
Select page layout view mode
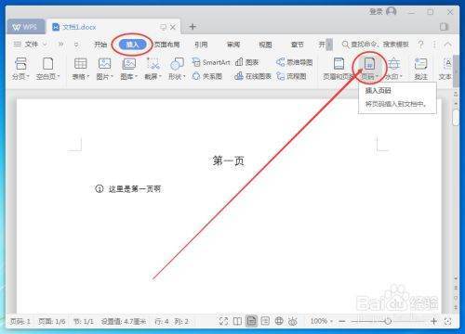[251, 321]
